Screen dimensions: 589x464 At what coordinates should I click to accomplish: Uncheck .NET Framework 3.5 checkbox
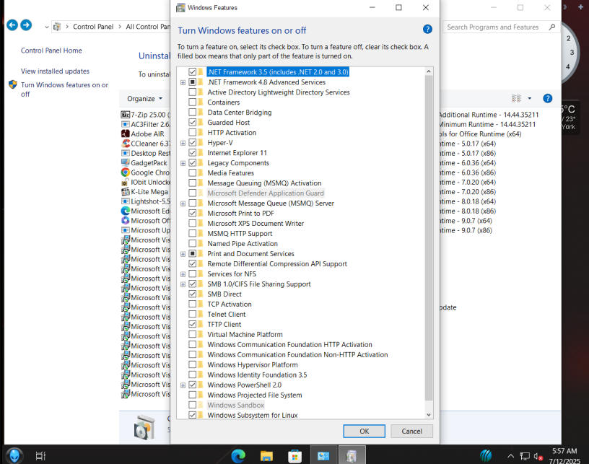tap(192, 71)
